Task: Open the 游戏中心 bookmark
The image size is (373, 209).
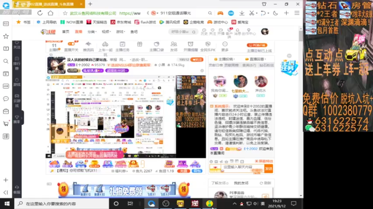Action: click(217, 22)
